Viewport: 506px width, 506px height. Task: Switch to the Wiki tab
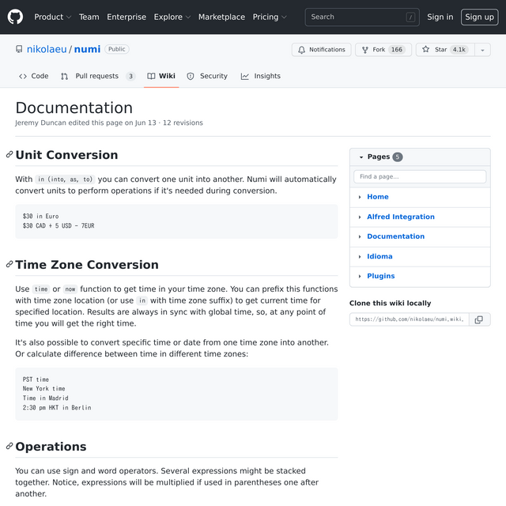(x=161, y=76)
